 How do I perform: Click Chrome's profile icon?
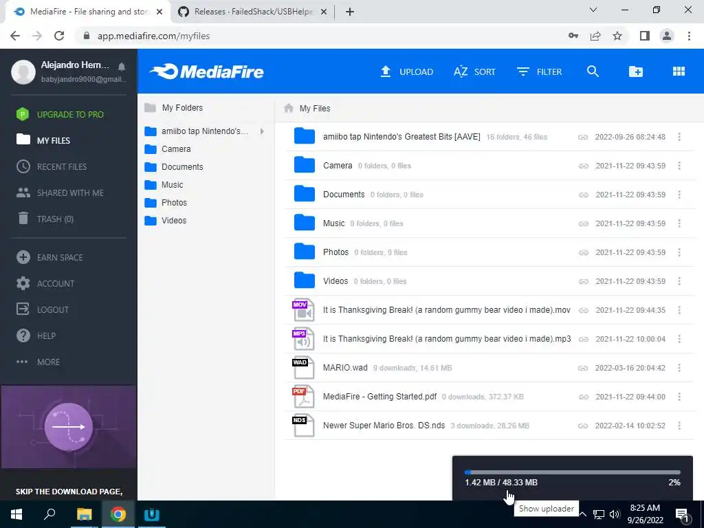(x=667, y=36)
